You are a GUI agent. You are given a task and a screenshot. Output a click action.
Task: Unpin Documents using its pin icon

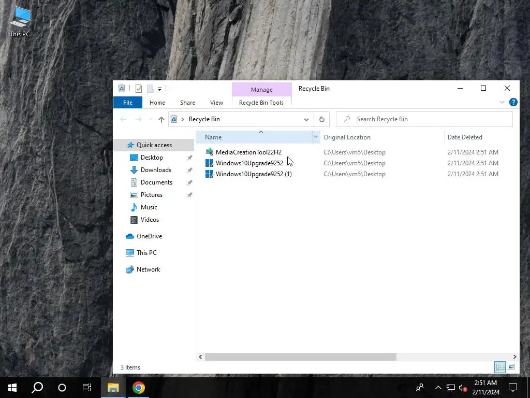(189, 183)
